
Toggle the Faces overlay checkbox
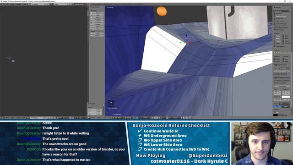275,36
